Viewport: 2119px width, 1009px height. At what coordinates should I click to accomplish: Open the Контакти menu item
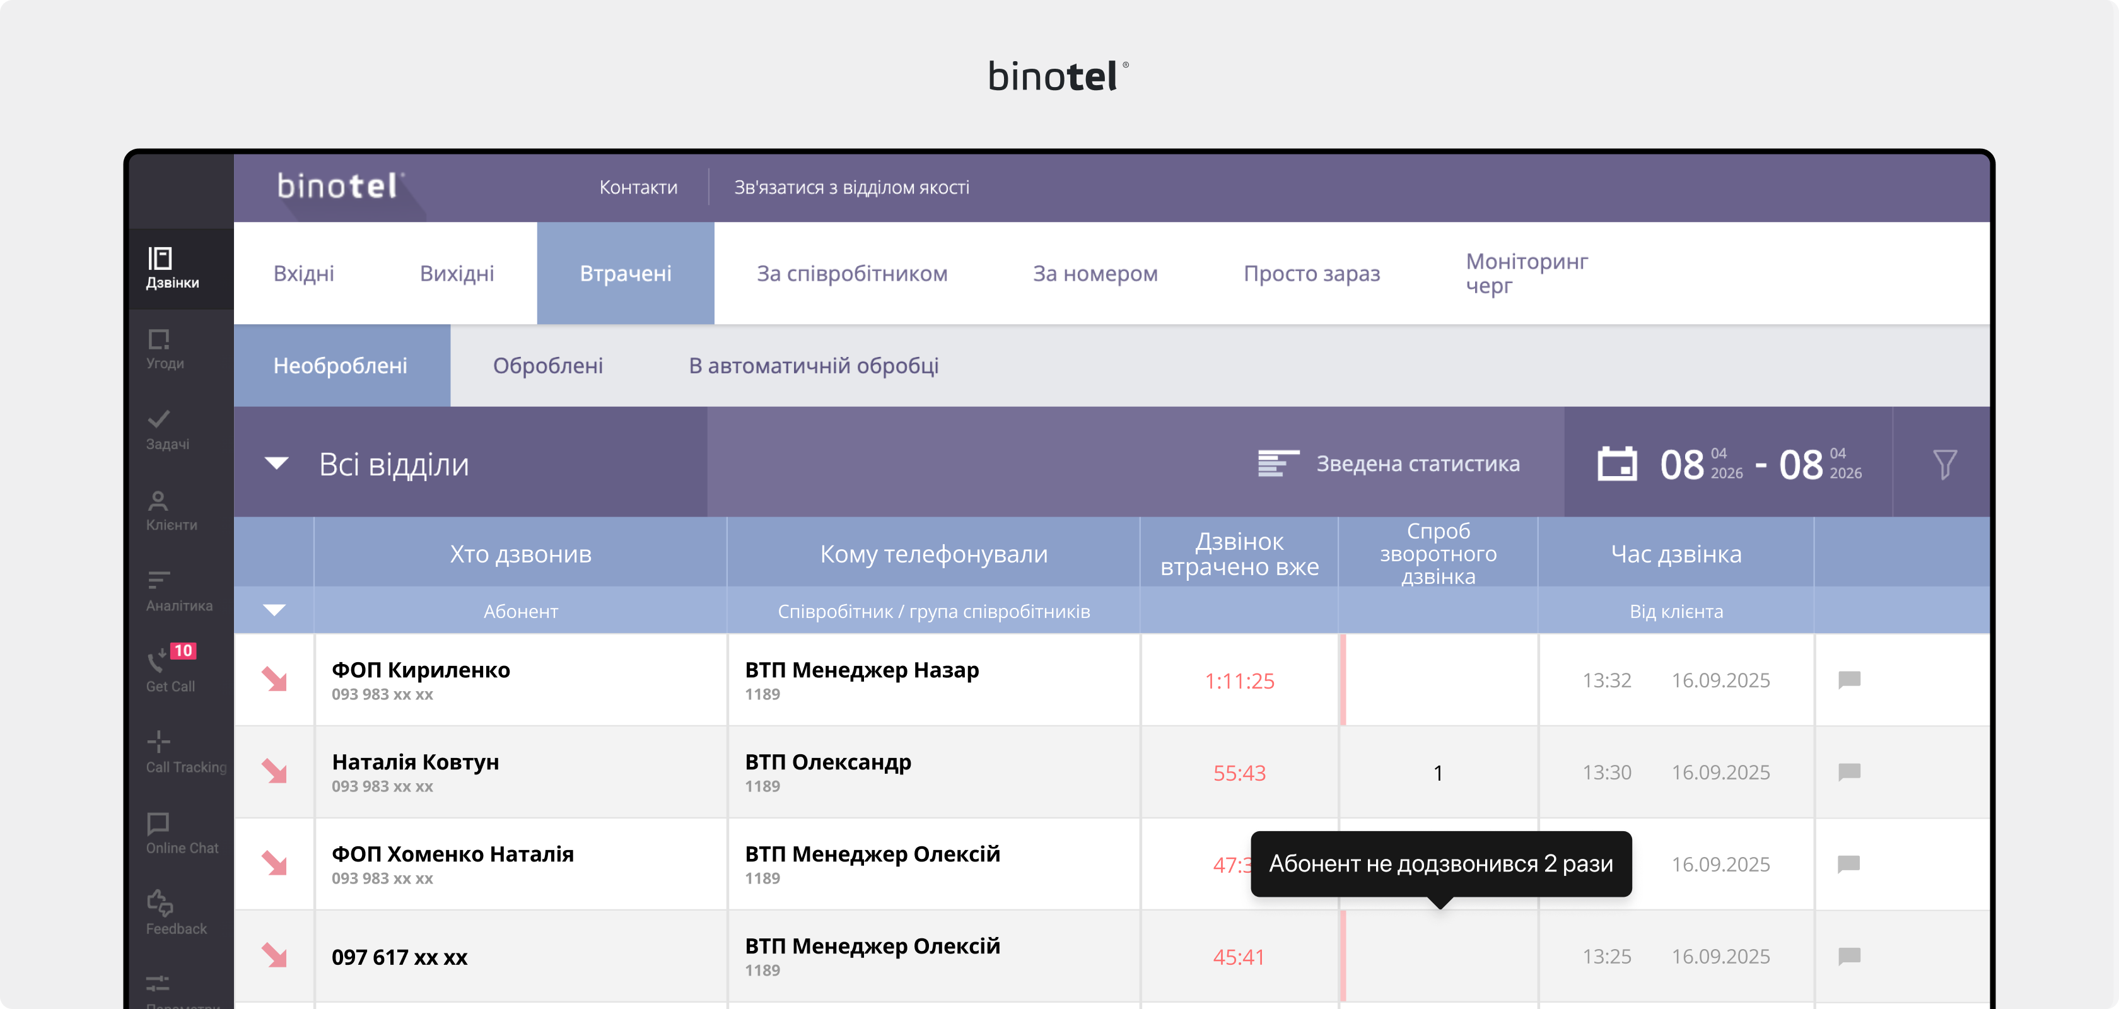[638, 187]
